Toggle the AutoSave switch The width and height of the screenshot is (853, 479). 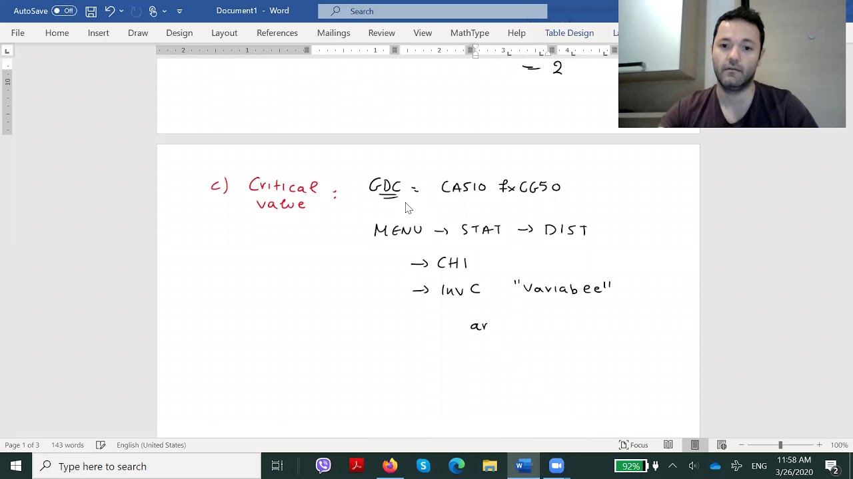63,11
